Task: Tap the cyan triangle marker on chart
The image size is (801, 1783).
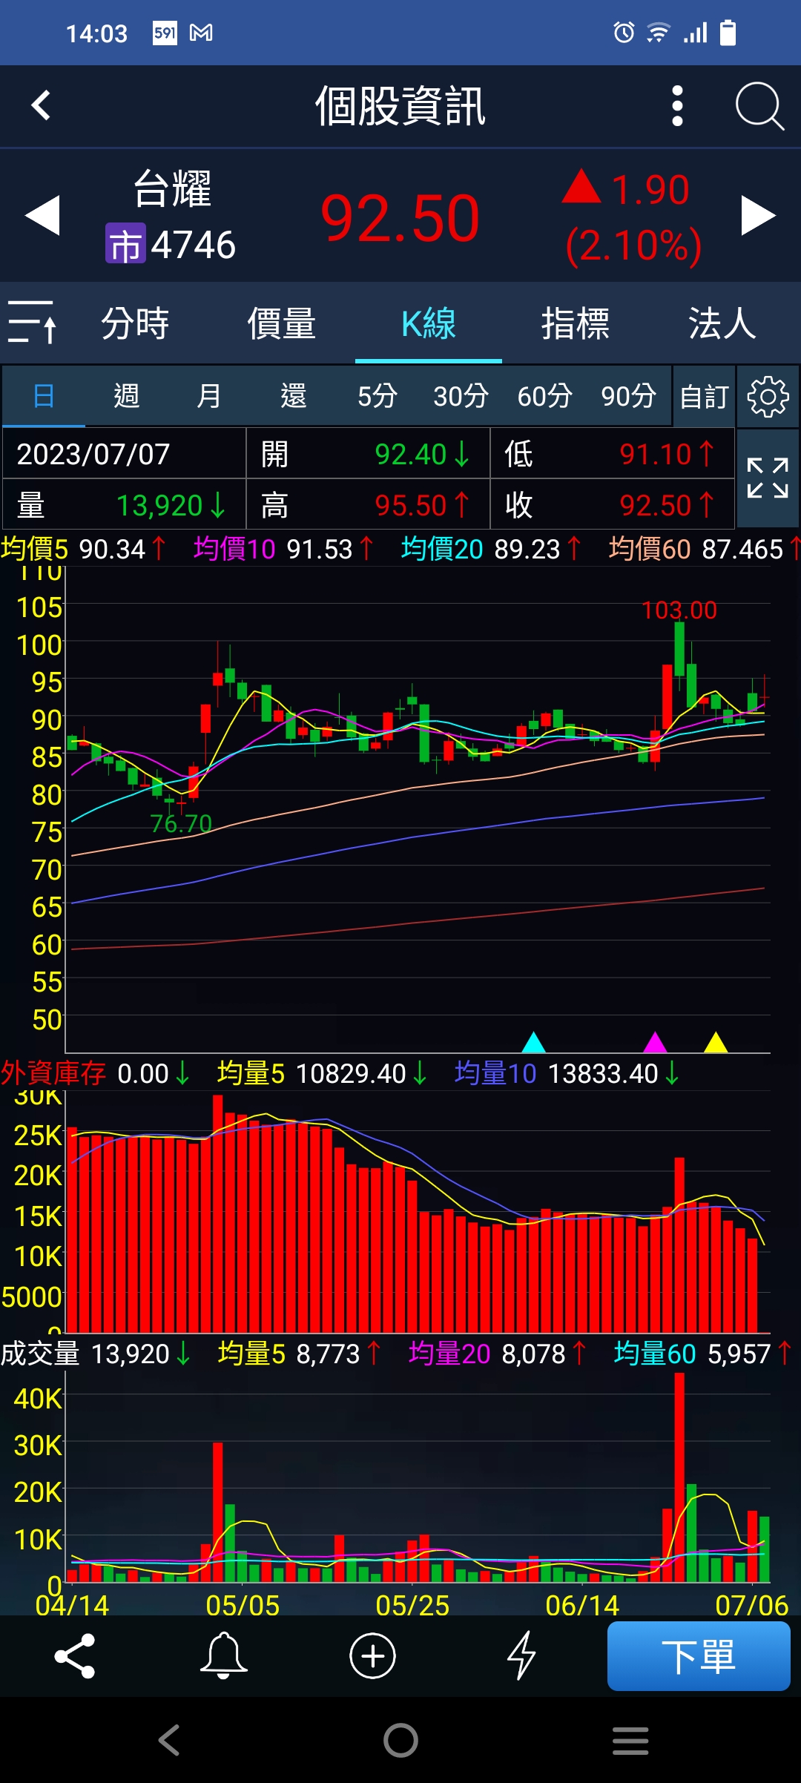Action: tap(533, 1042)
